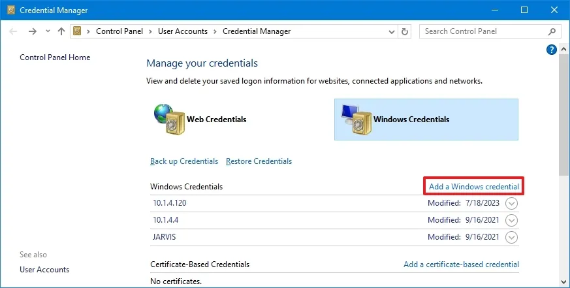This screenshot has height=288, width=570.
Task: Go up one level with the up arrow
Action: click(x=61, y=31)
